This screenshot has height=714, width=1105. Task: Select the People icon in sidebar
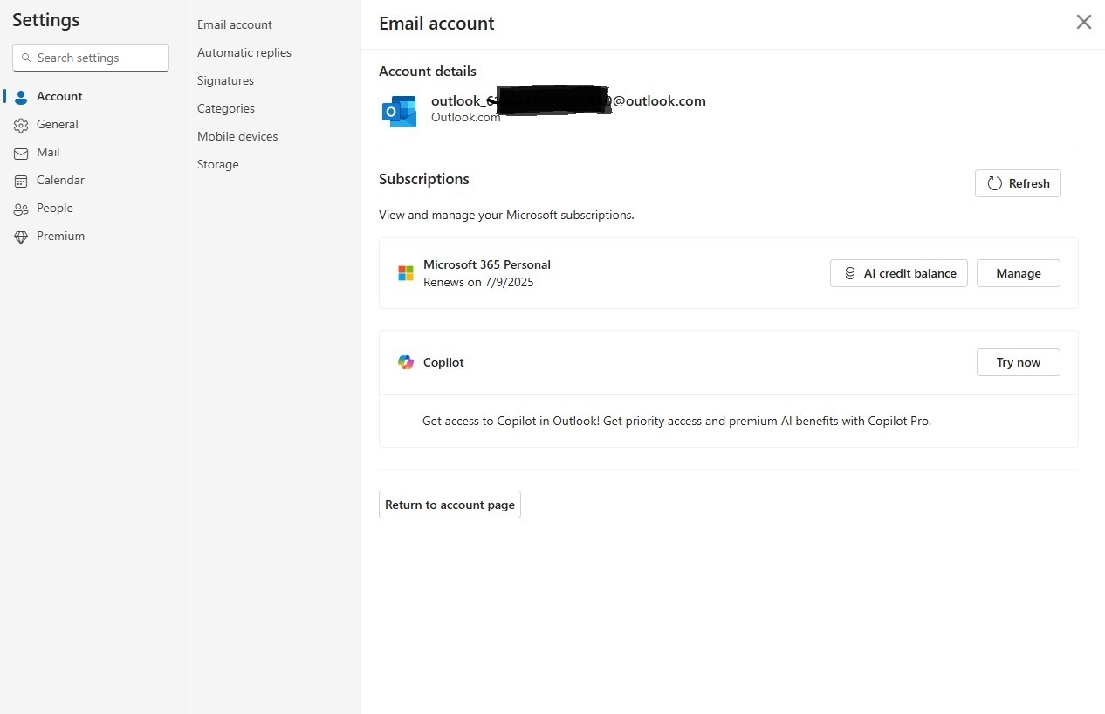20,208
